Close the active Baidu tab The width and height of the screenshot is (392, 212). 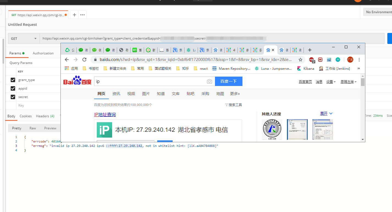click(x=273, y=50)
